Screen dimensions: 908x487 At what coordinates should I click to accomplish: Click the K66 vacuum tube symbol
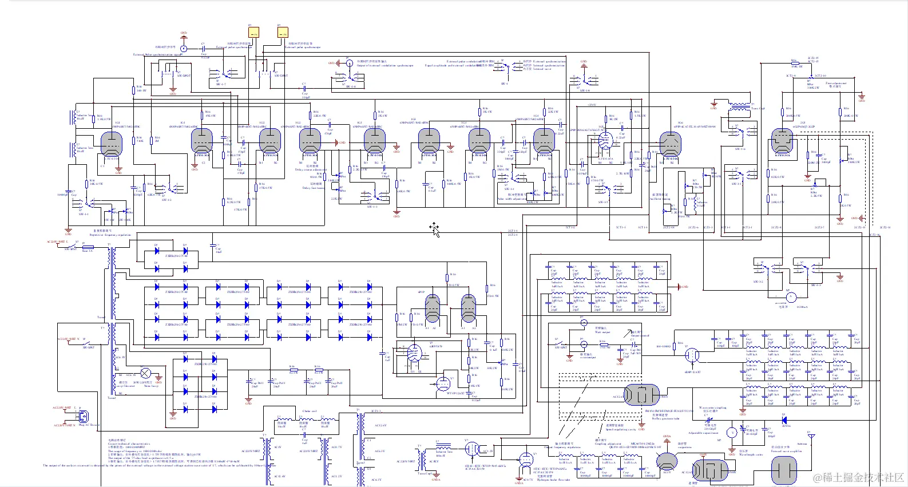[x=670, y=144]
